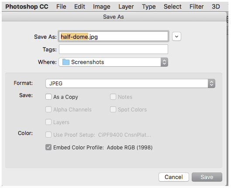
Task: Open the Photoshop CC application menu
Action: pos(27,7)
